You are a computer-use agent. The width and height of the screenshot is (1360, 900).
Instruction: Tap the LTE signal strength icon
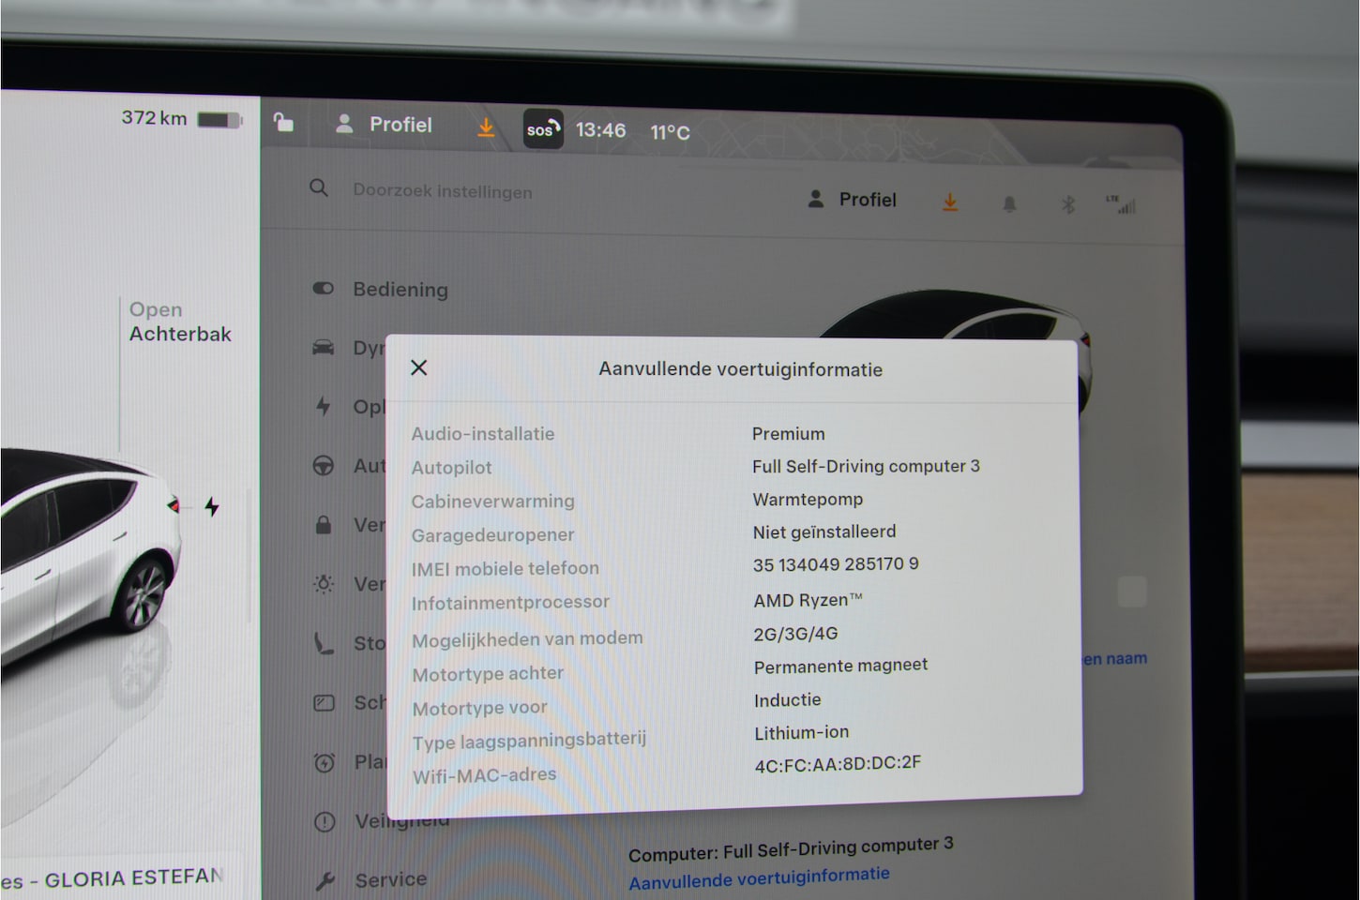pyautogui.click(x=1121, y=204)
